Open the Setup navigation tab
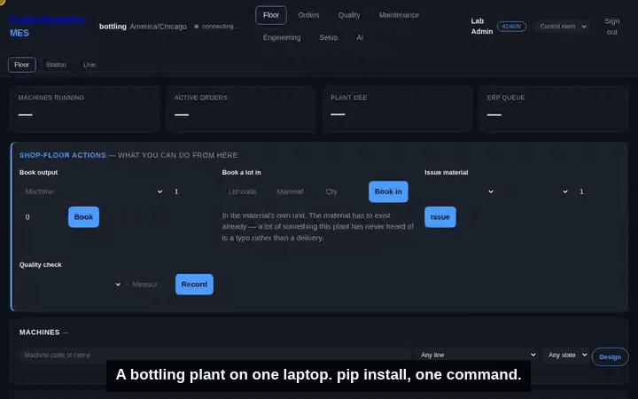The height and width of the screenshot is (399, 638). click(x=329, y=37)
